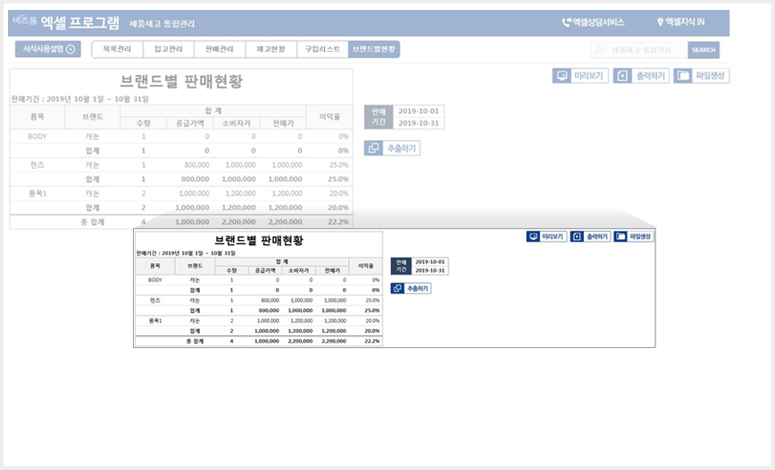Select the 판매관리 tab
This screenshot has width=775, height=470.
pyautogui.click(x=220, y=49)
